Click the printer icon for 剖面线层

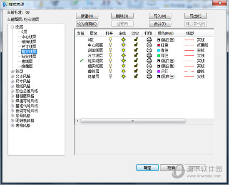pos(149,50)
